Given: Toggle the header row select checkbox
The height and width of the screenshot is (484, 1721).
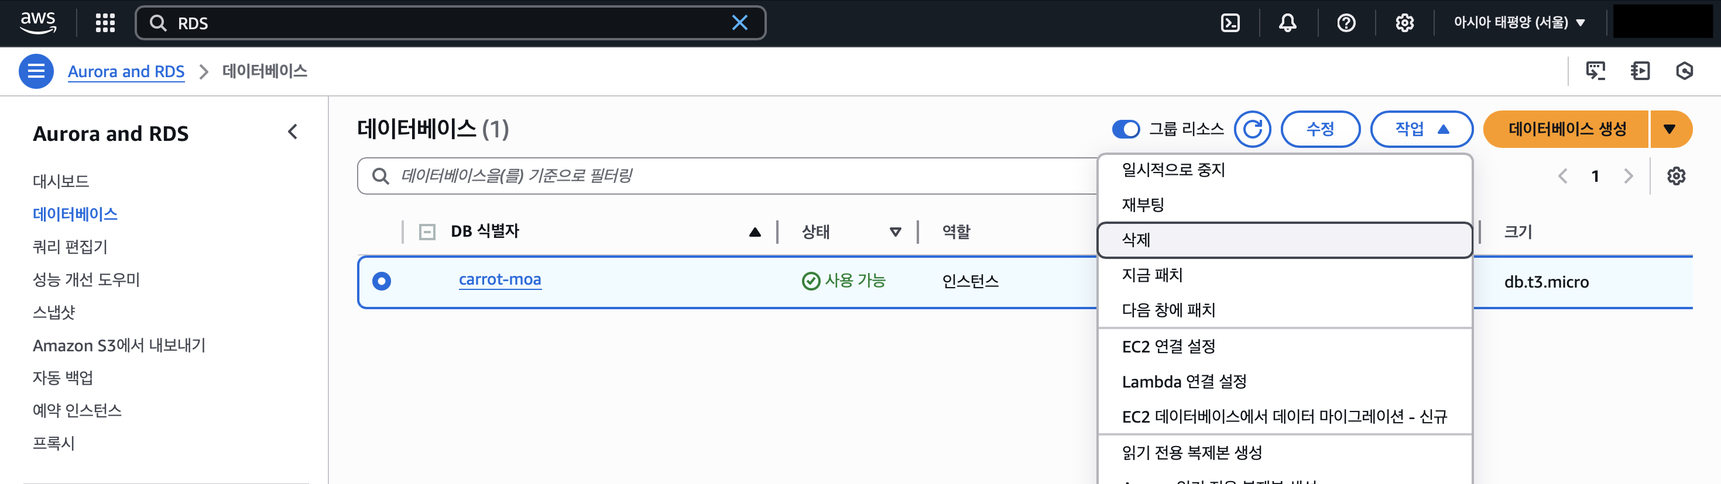Looking at the screenshot, I should tap(427, 231).
